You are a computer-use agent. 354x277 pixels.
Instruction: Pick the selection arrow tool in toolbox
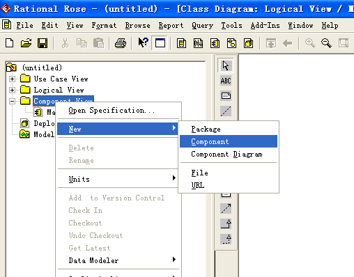[x=226, y=65]
